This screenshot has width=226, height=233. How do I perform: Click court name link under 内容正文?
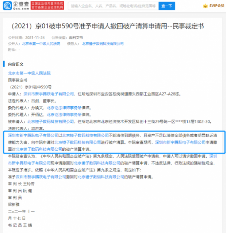[29, 73]
